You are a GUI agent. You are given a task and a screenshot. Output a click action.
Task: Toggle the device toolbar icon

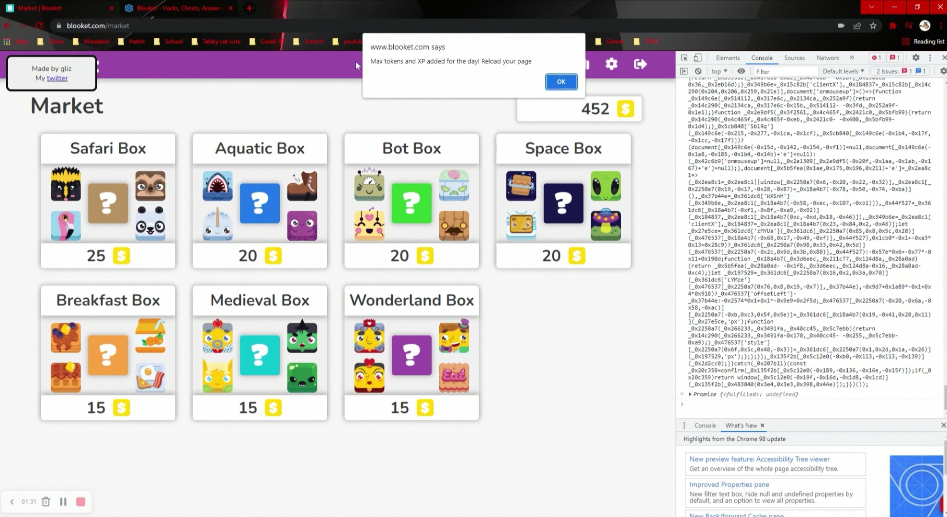[697, 57]
